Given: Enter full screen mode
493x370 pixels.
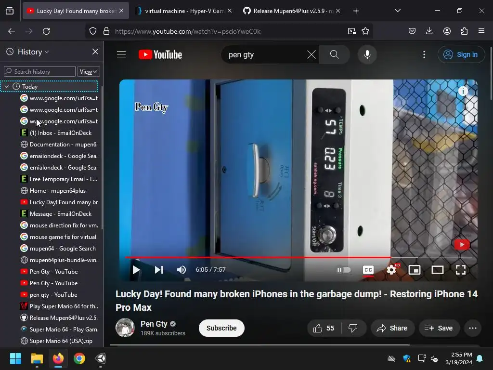Looking at the screenshot, I should click(x=461, y=270).
